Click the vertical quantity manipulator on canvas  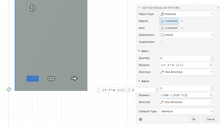pos(32,8)
